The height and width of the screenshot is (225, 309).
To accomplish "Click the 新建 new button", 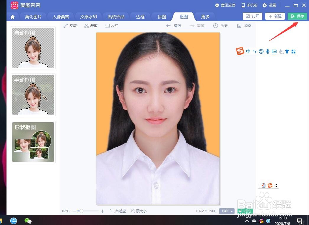I will coord(275,16).
